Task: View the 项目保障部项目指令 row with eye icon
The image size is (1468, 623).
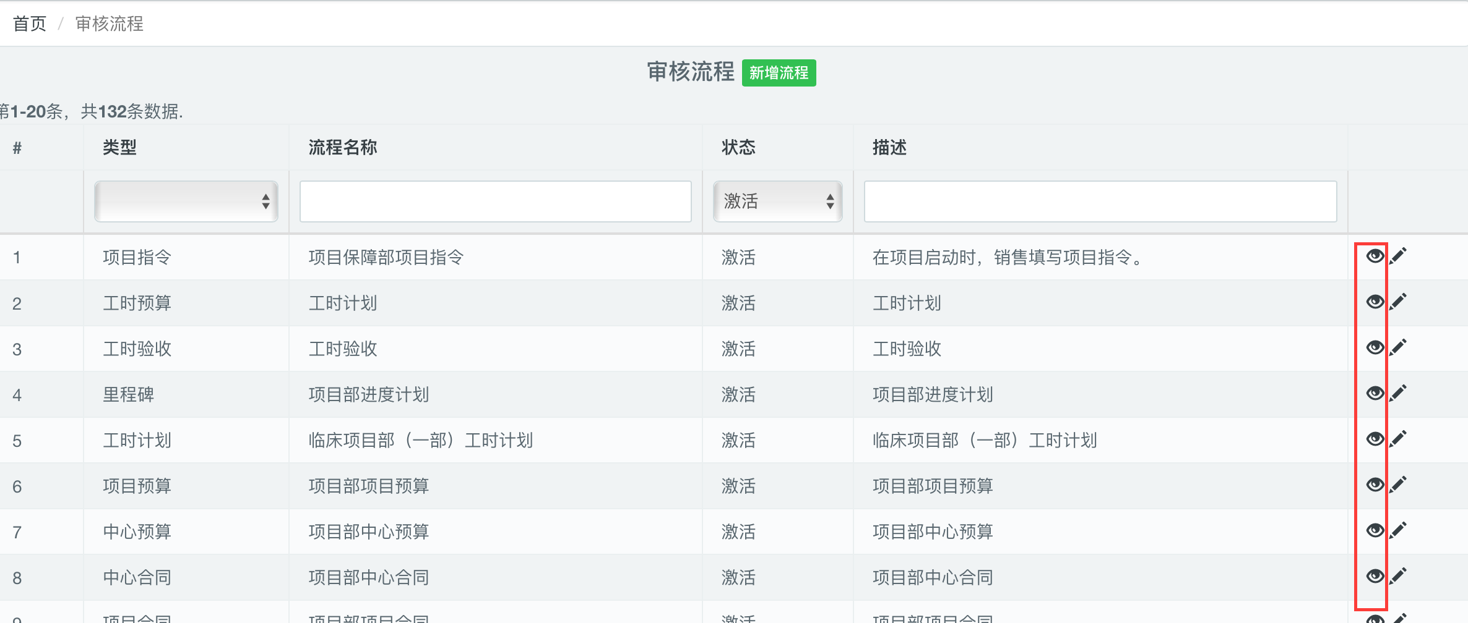Action: [x=1375, y=256]
